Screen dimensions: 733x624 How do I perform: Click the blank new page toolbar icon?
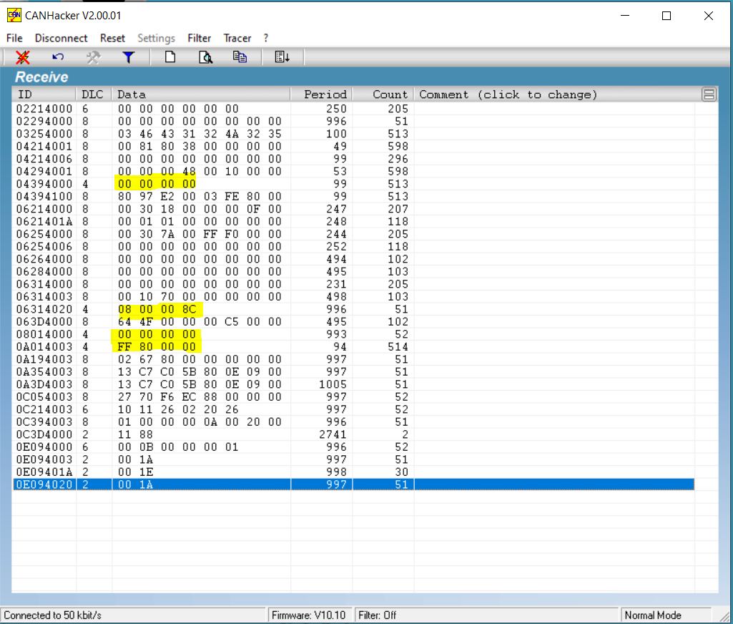[170, 57]
